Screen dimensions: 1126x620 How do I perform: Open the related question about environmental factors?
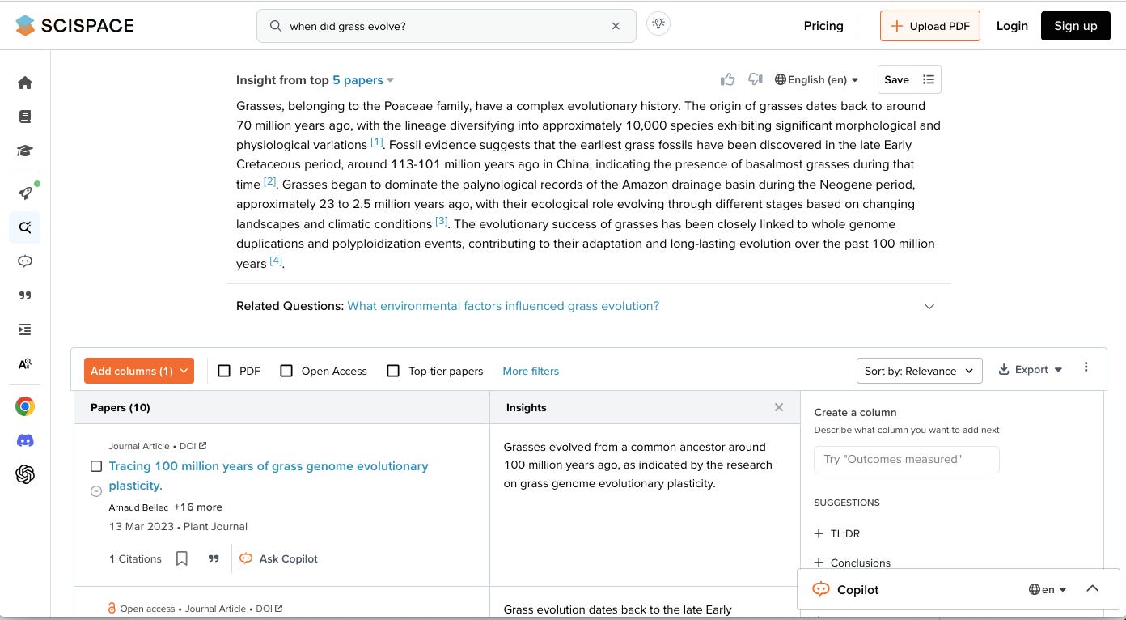click(x=503, y=306)
